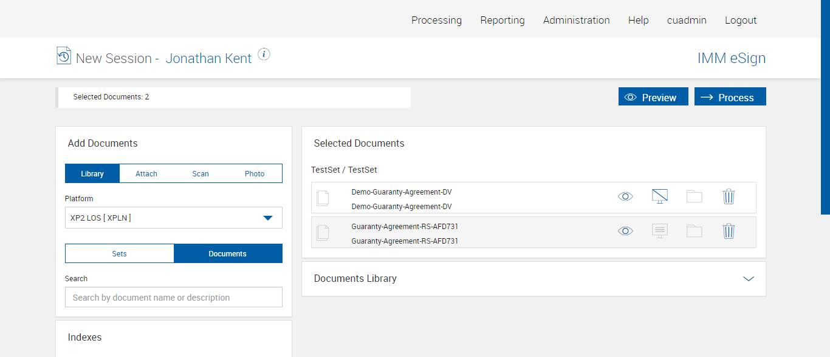Viewport: 830px width, 357px height.
Task: Switch to the Attach tab
Action: (146, 173)
